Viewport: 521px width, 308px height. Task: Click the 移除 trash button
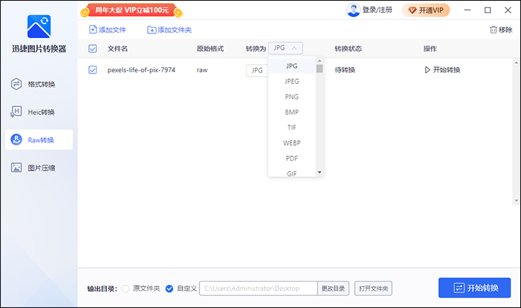(501, 30)
